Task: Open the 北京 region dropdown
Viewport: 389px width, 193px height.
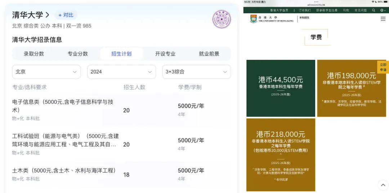Action: pyautogui.click(x=46, y=72)
